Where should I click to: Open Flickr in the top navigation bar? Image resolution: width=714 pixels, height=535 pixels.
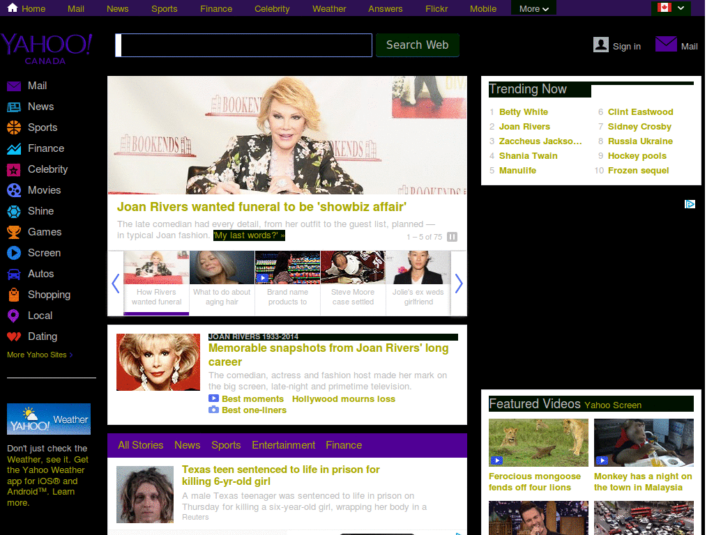436,8
